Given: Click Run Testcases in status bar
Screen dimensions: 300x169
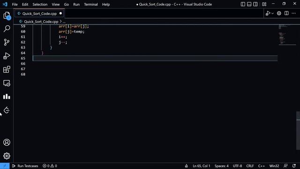Looking at the screenshot, I should tap(25, 166).
